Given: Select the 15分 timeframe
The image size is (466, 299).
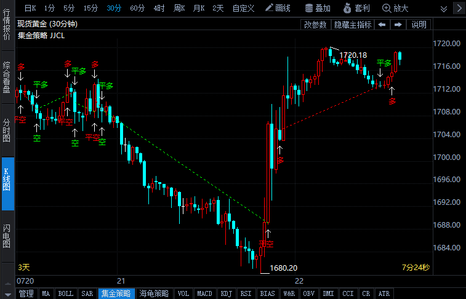Looking at the screenshot, I should pos(90,9).
